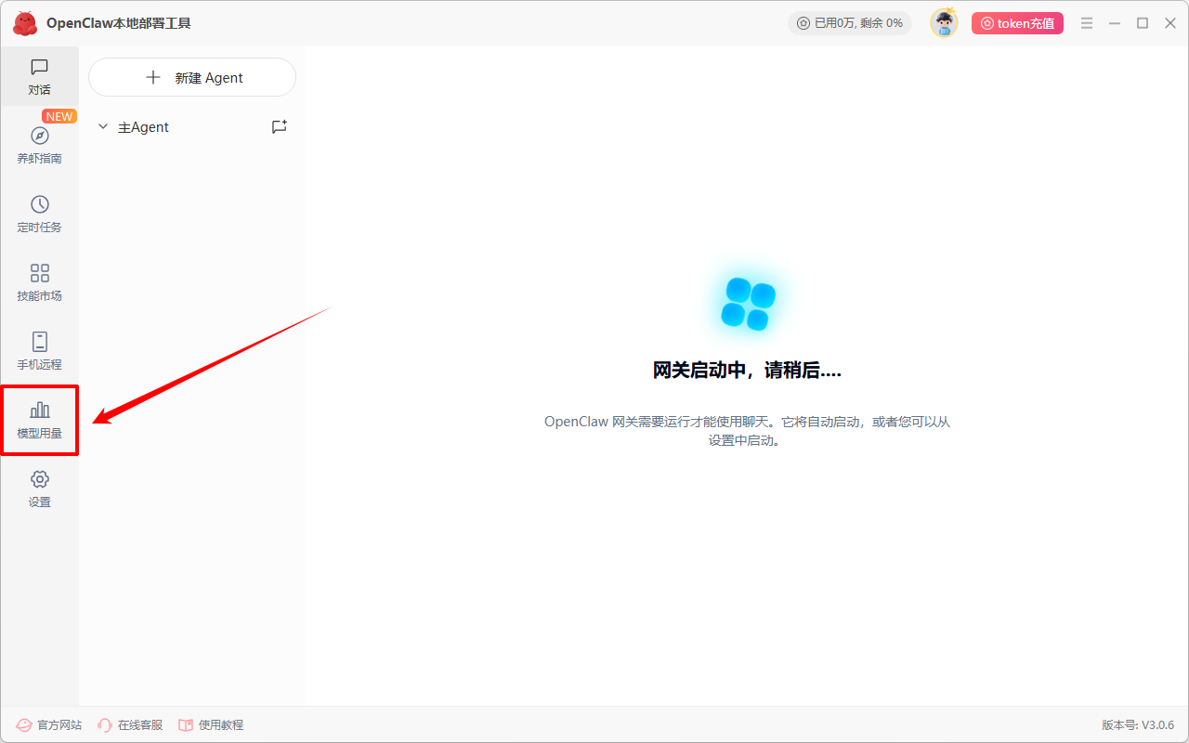
Task: Maximize the OpenClaw window
Action: (1143, 23)
